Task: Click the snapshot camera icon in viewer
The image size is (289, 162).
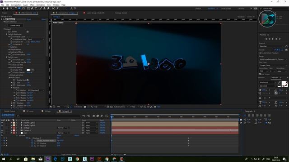Action: 85,107
